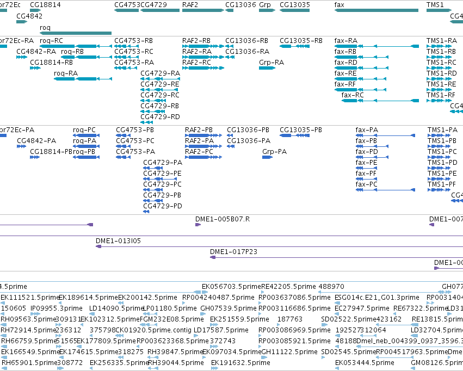Click transcript RAF2-RB
The image size is (463, 371).
pyautogui.click(x=203, y=46)
